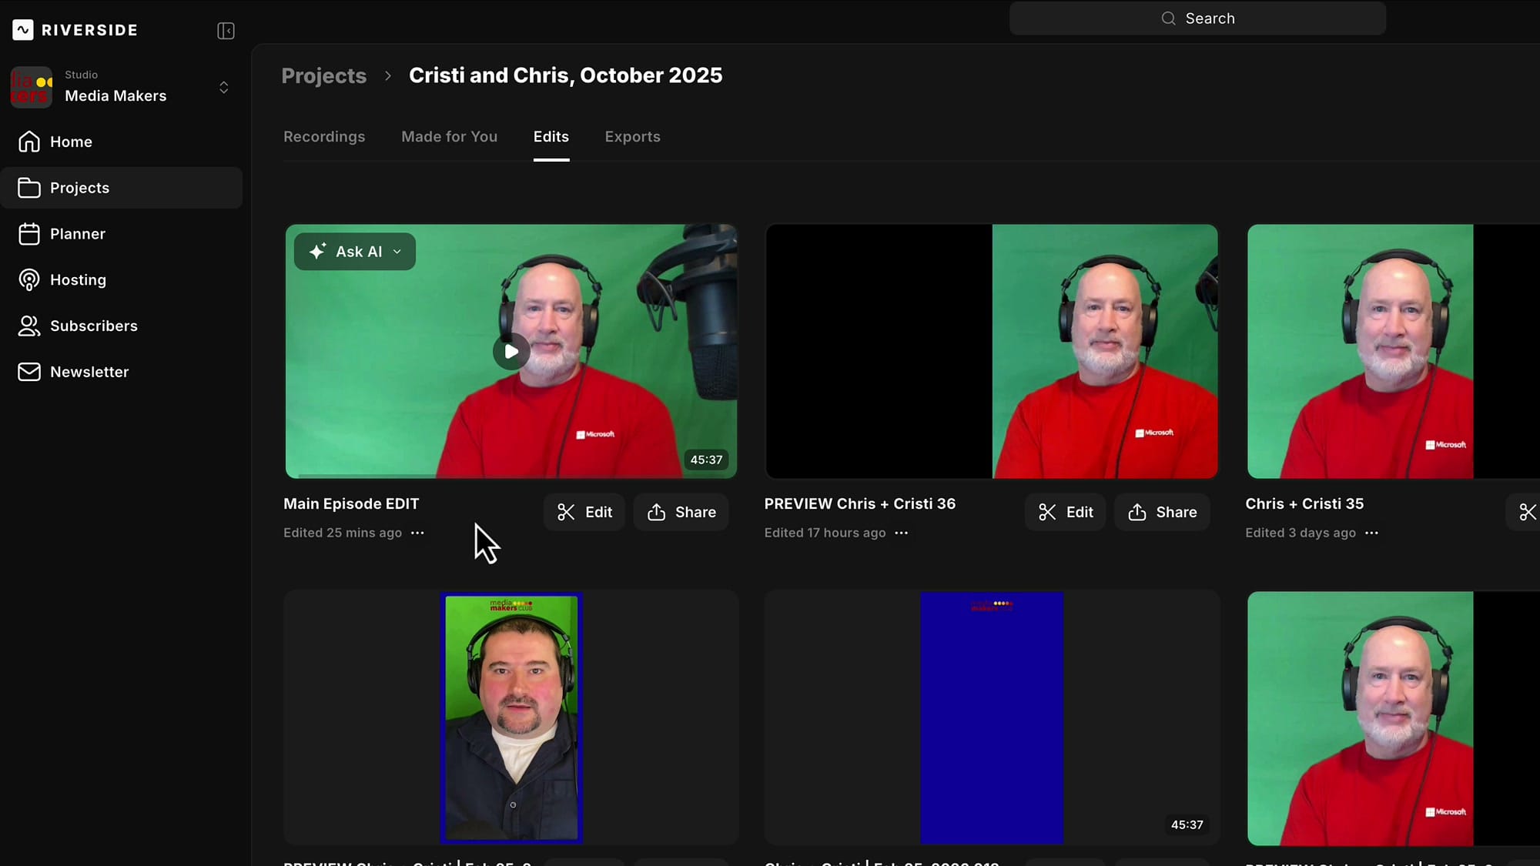Collapse the sidebar panel
This screenshot has width=1540, height=866.
coord(226,31)
